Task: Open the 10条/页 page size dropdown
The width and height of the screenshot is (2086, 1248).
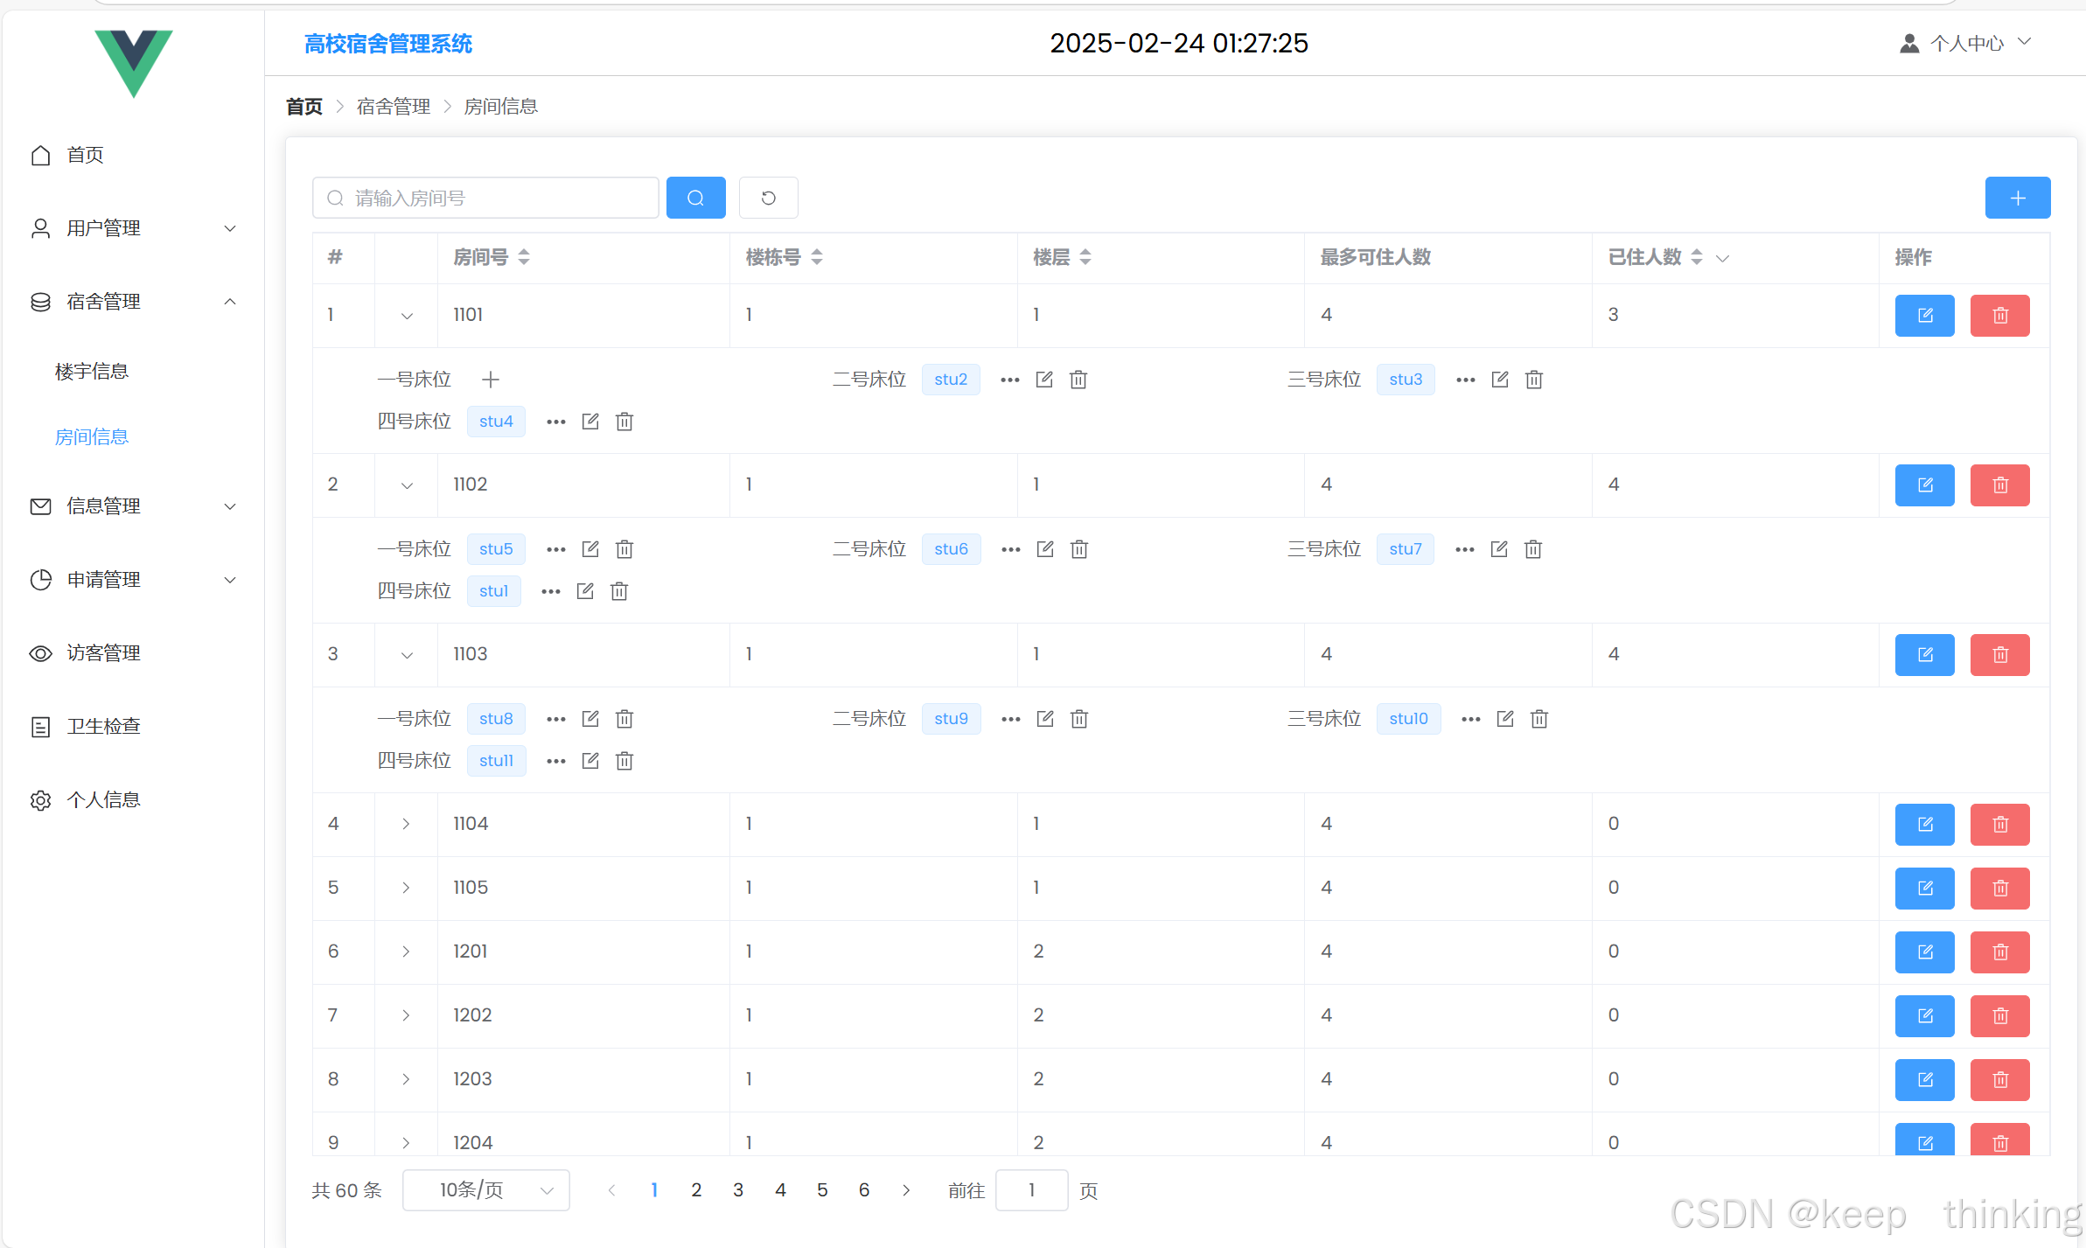Action: tap(485, 1190)
